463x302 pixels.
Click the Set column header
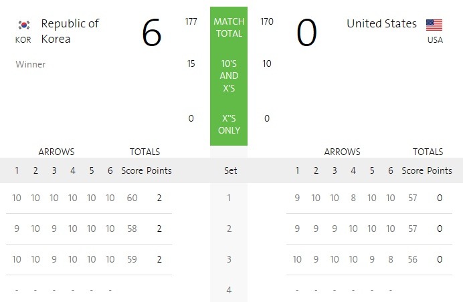230,170
